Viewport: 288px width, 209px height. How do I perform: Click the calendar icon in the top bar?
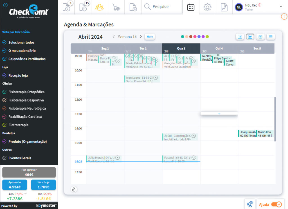click(x=191, y=7)
